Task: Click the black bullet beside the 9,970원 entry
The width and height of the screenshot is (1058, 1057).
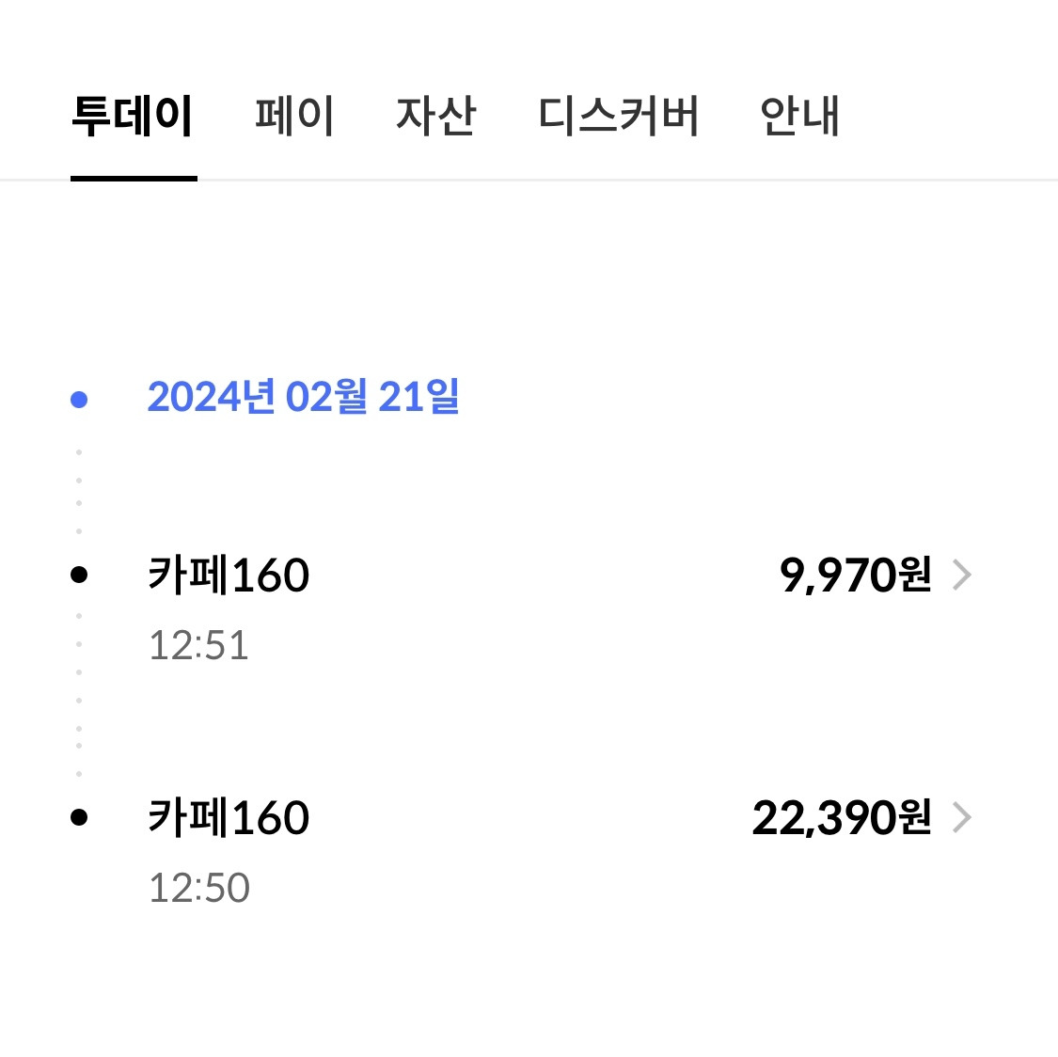Action: (x=79, y=574)
